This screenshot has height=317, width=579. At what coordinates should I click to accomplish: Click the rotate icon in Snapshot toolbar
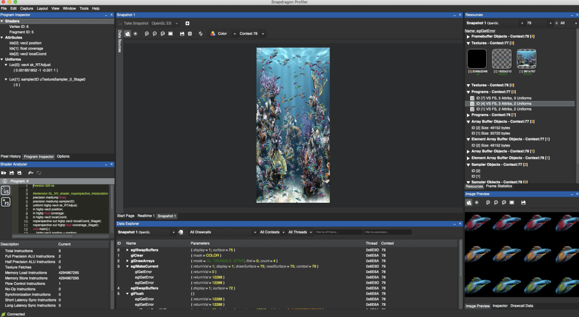(x=200, y=34)
